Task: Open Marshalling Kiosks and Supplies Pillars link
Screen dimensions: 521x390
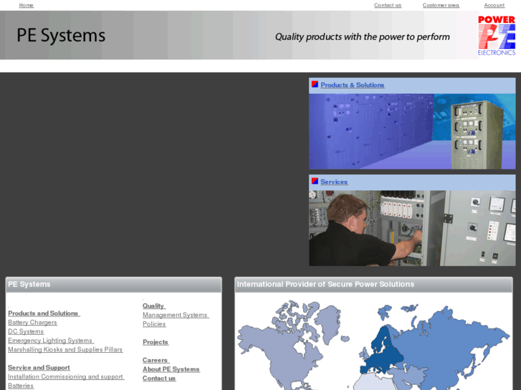Action: pos(65,349)
